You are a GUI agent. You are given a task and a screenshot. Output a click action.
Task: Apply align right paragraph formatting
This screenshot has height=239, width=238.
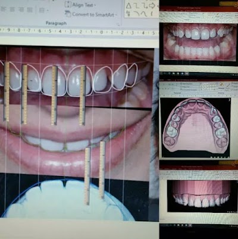click(x=21, y=10)
